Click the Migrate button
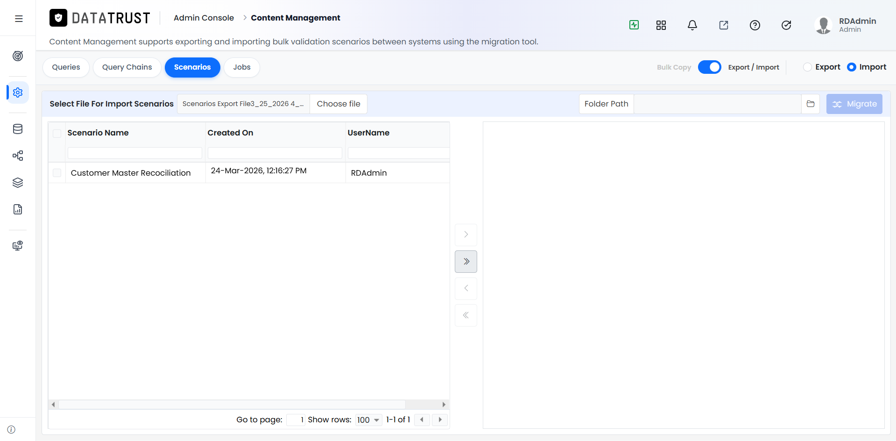The height and width of the screenshot is (441, 896). point(854,104)
